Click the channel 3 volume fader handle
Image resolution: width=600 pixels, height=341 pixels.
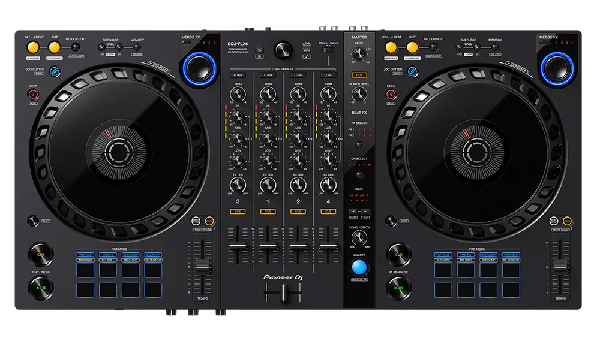pos(238,246)
